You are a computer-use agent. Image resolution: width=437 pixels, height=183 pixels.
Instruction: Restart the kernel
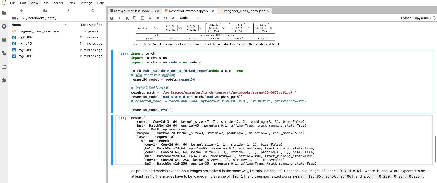pos(165,18)
